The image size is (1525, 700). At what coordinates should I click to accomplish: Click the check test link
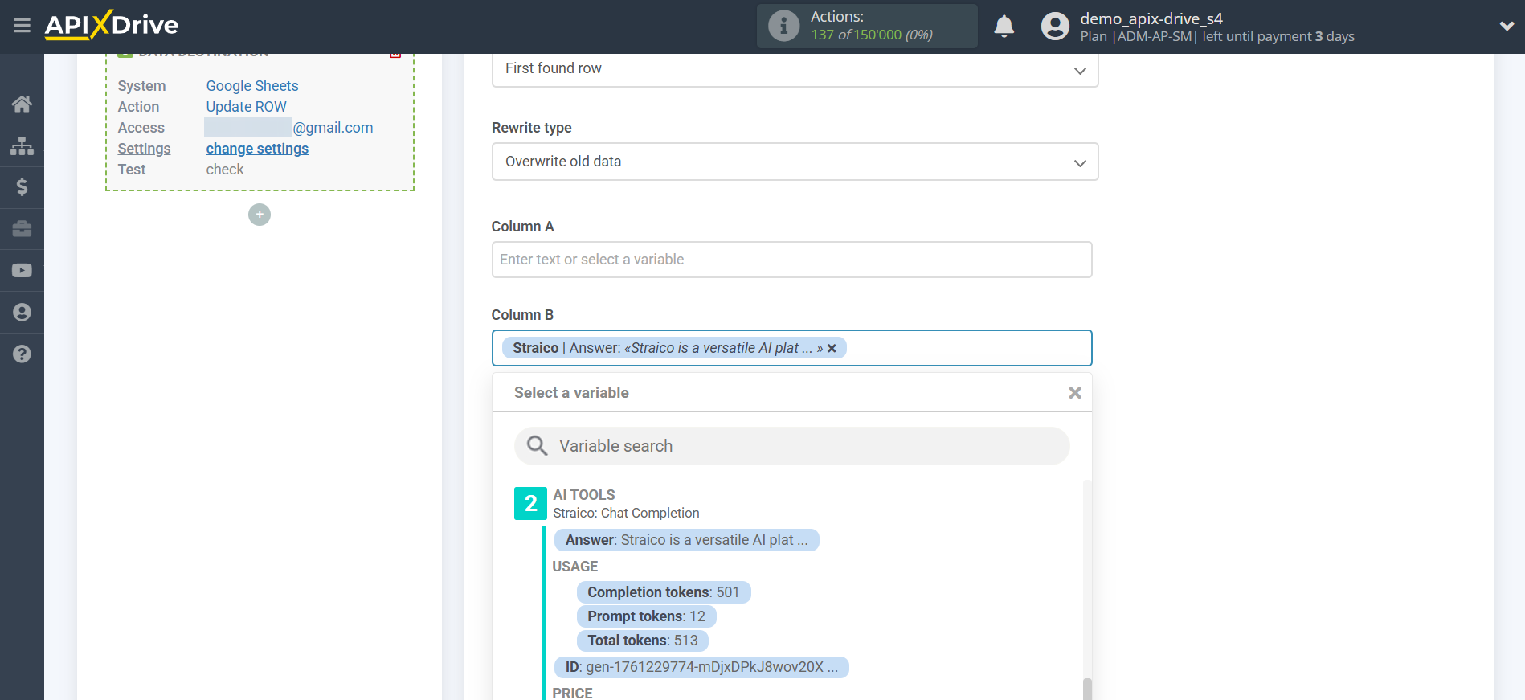(225, 170)
